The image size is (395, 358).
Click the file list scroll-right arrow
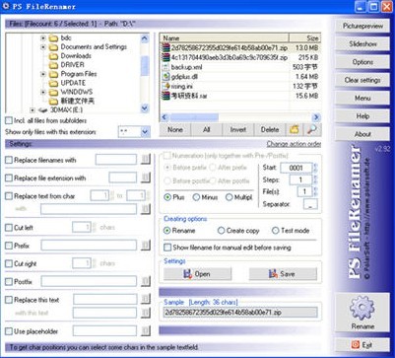pos(316,117)
